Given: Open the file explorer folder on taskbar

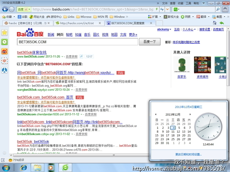Looking at the screenshot, I should (37, 168).
